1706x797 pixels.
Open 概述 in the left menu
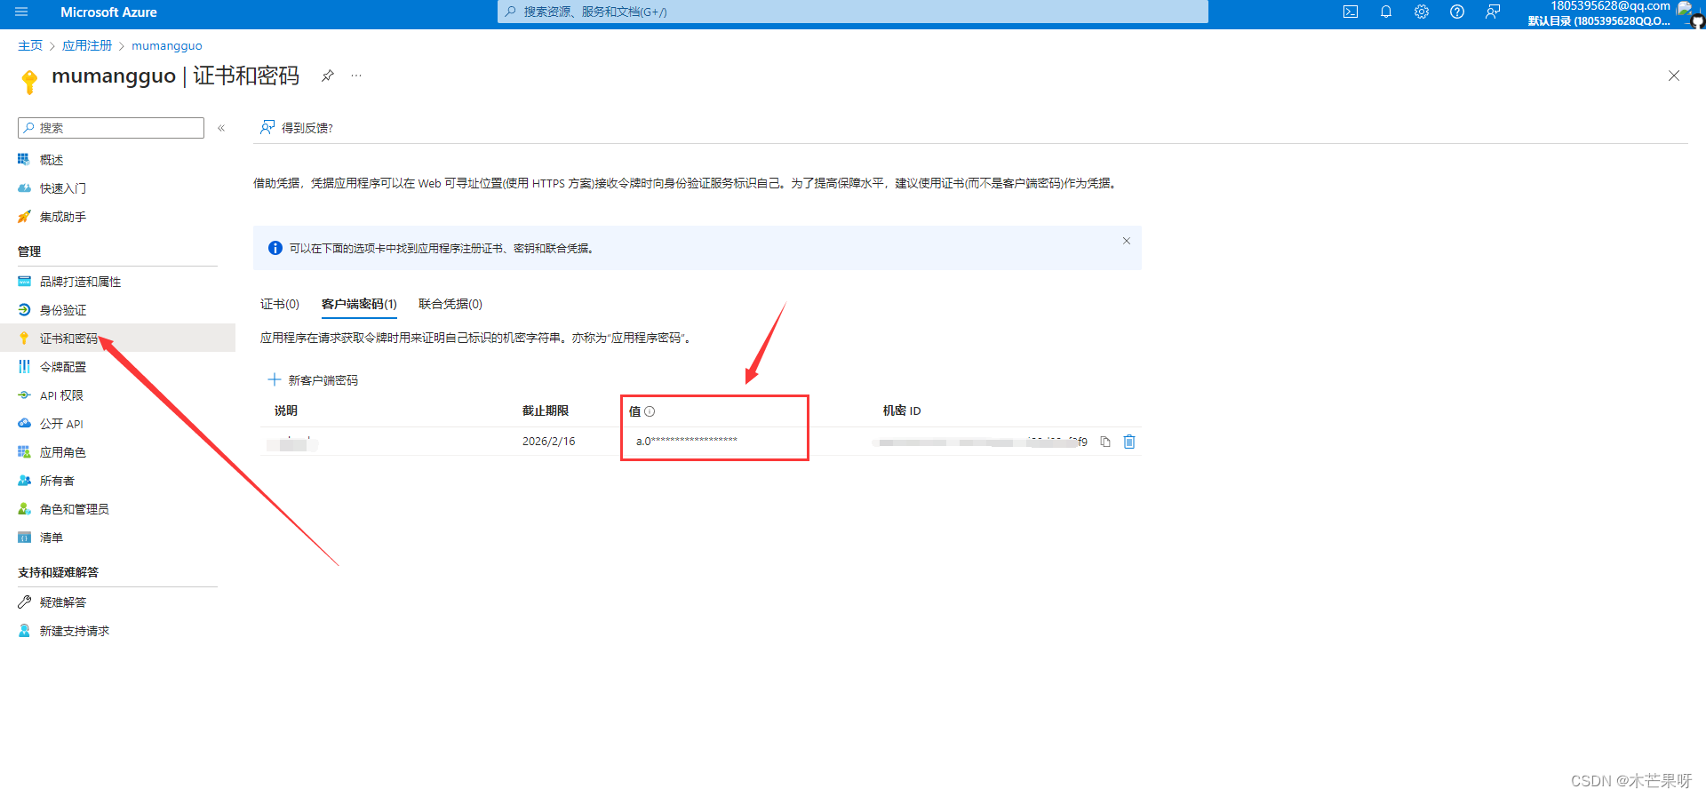point(52,160)
